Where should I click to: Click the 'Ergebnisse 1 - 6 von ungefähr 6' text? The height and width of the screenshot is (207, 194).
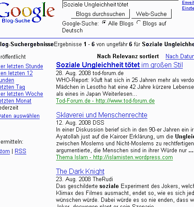[x=93, y=44]
